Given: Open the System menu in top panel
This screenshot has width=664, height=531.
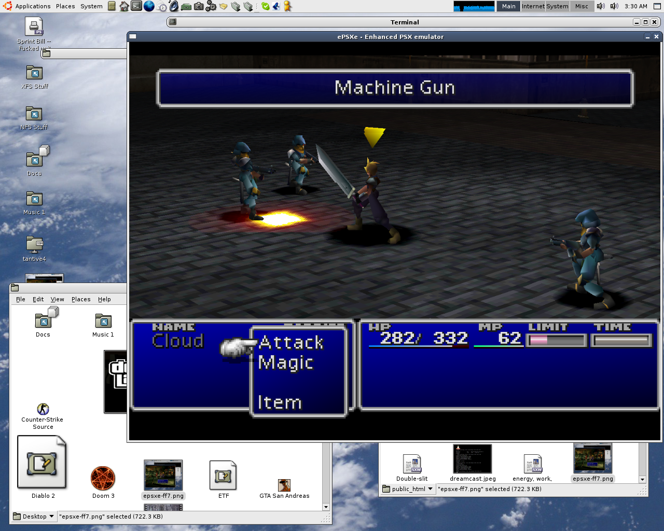Looking at the screenshot, I should click(91, 6).
